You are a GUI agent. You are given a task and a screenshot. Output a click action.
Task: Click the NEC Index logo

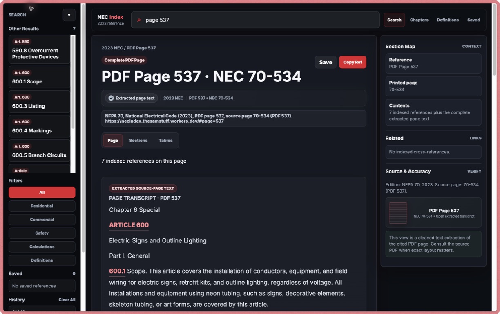click(x=110, y=20)
